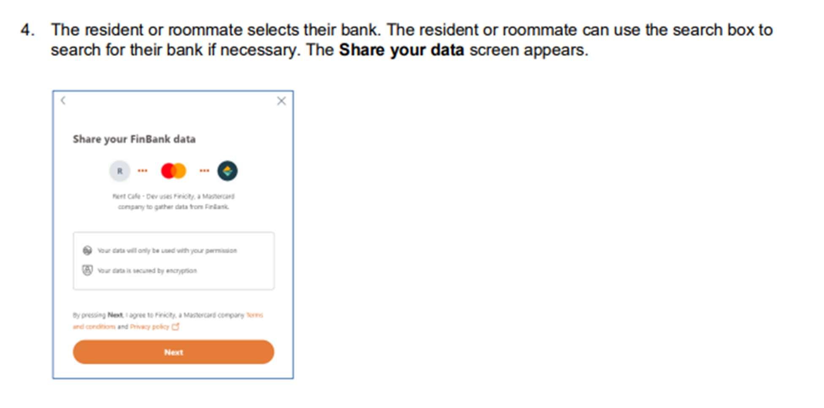824x408 pixels.
Task: Click the step number 4 in the instructions
Action: point(27,30)
